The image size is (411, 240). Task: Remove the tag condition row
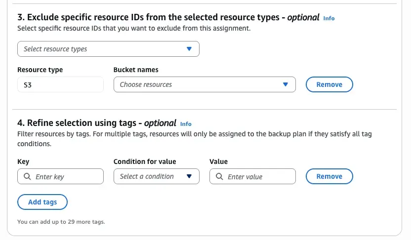pyautogui.click(x=329, y=176)
